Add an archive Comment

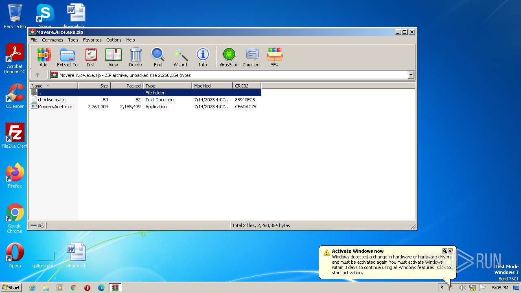tap(252, 57)
